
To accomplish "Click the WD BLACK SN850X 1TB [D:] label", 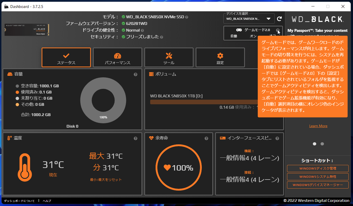I will coord(176,96).
